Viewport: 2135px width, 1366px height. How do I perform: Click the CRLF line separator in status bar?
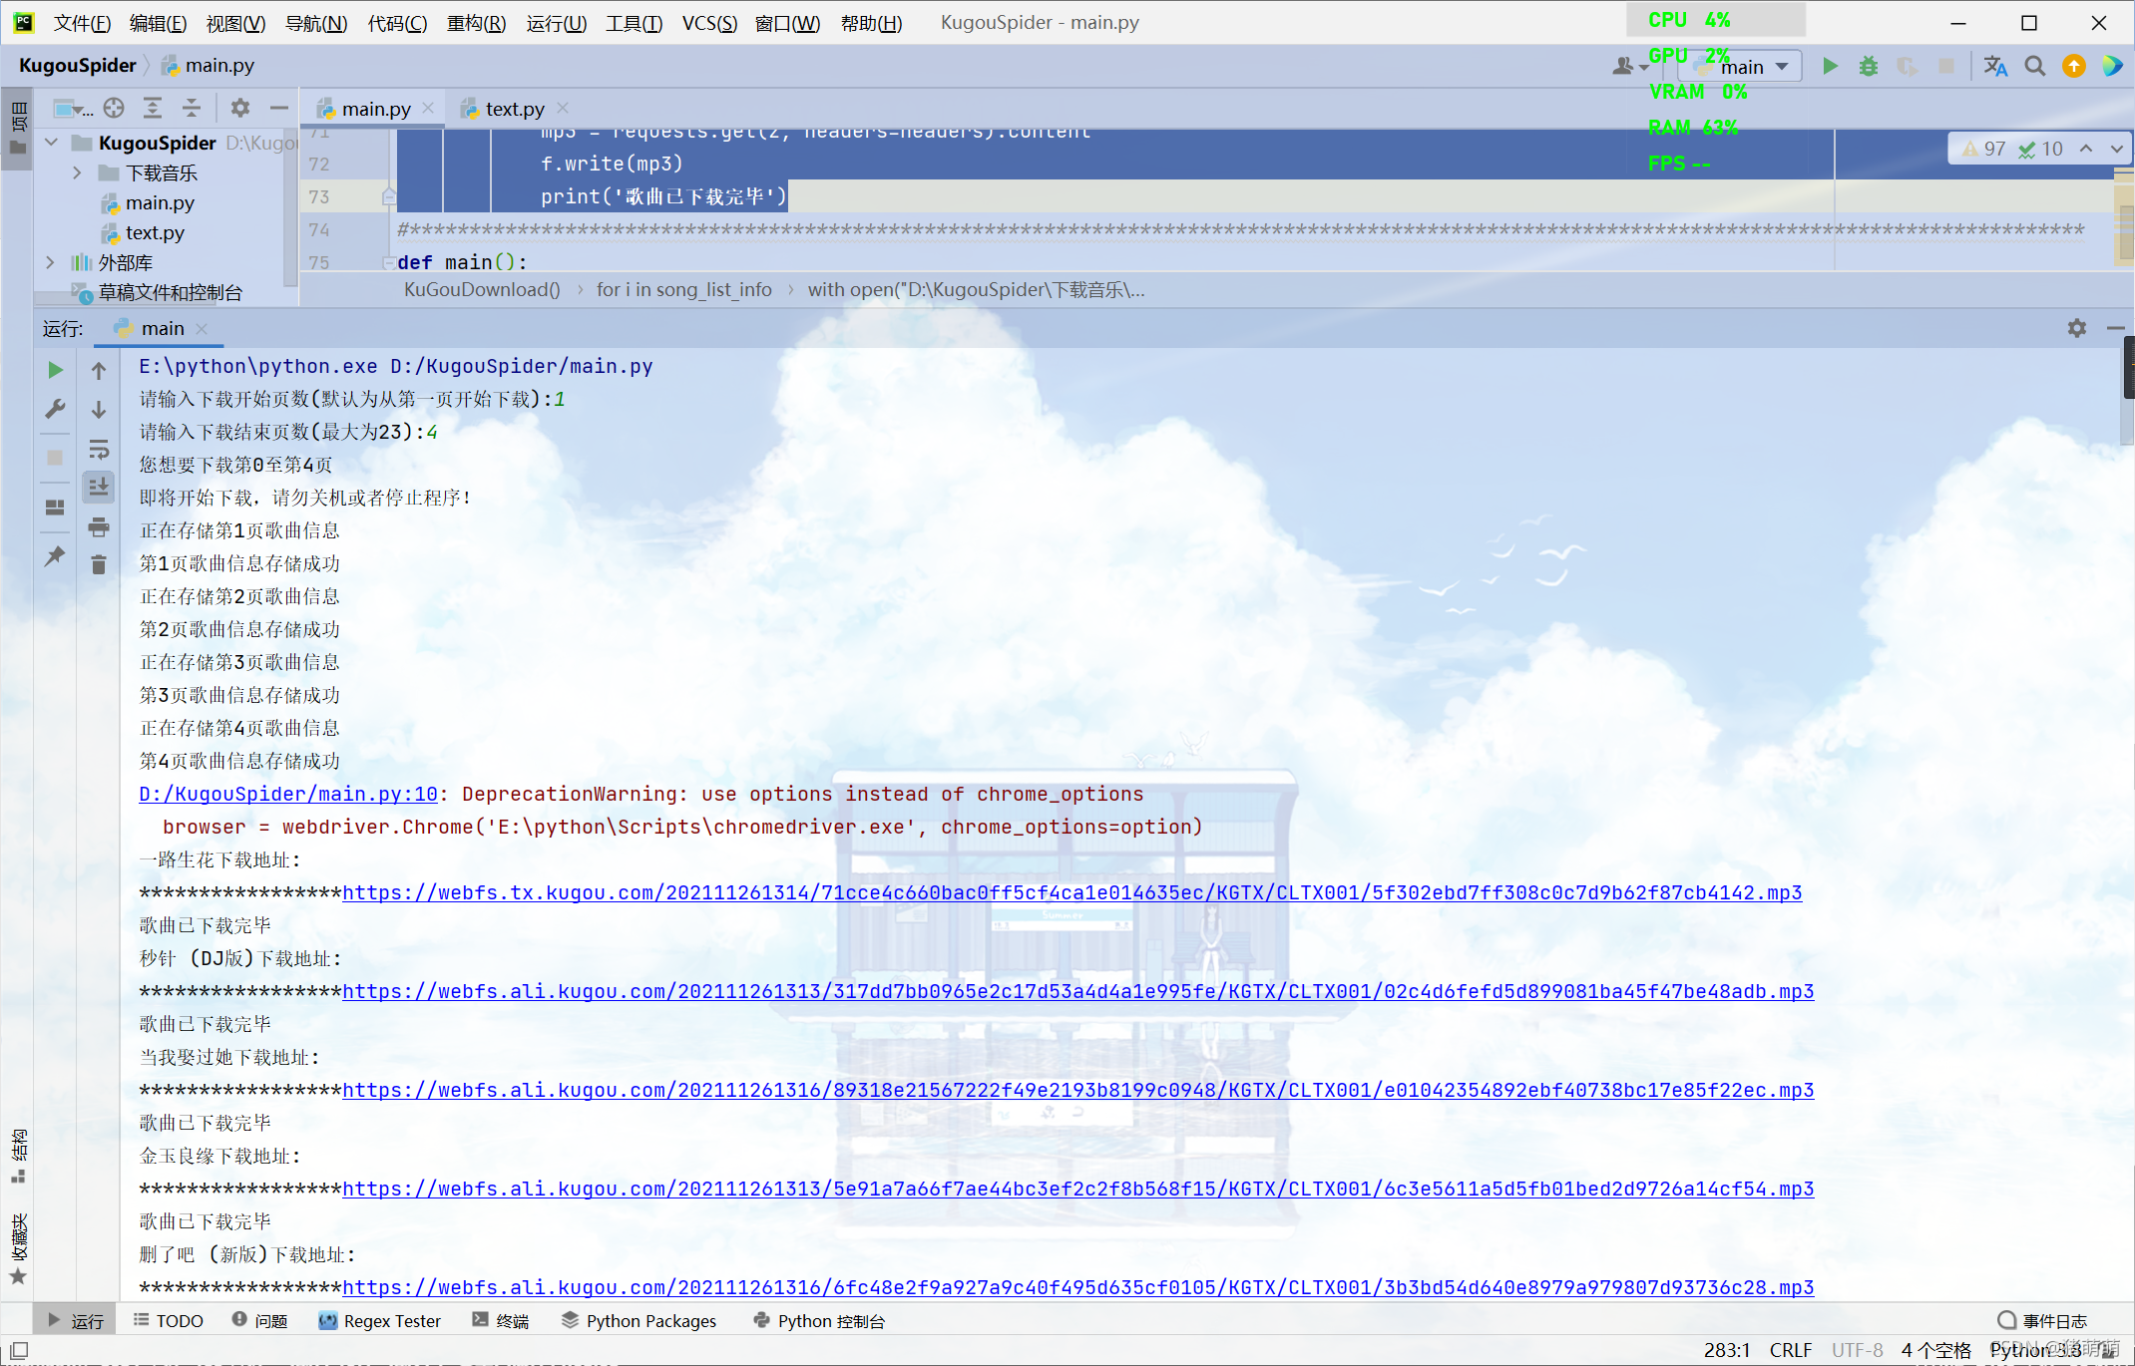point(1790,1349)
